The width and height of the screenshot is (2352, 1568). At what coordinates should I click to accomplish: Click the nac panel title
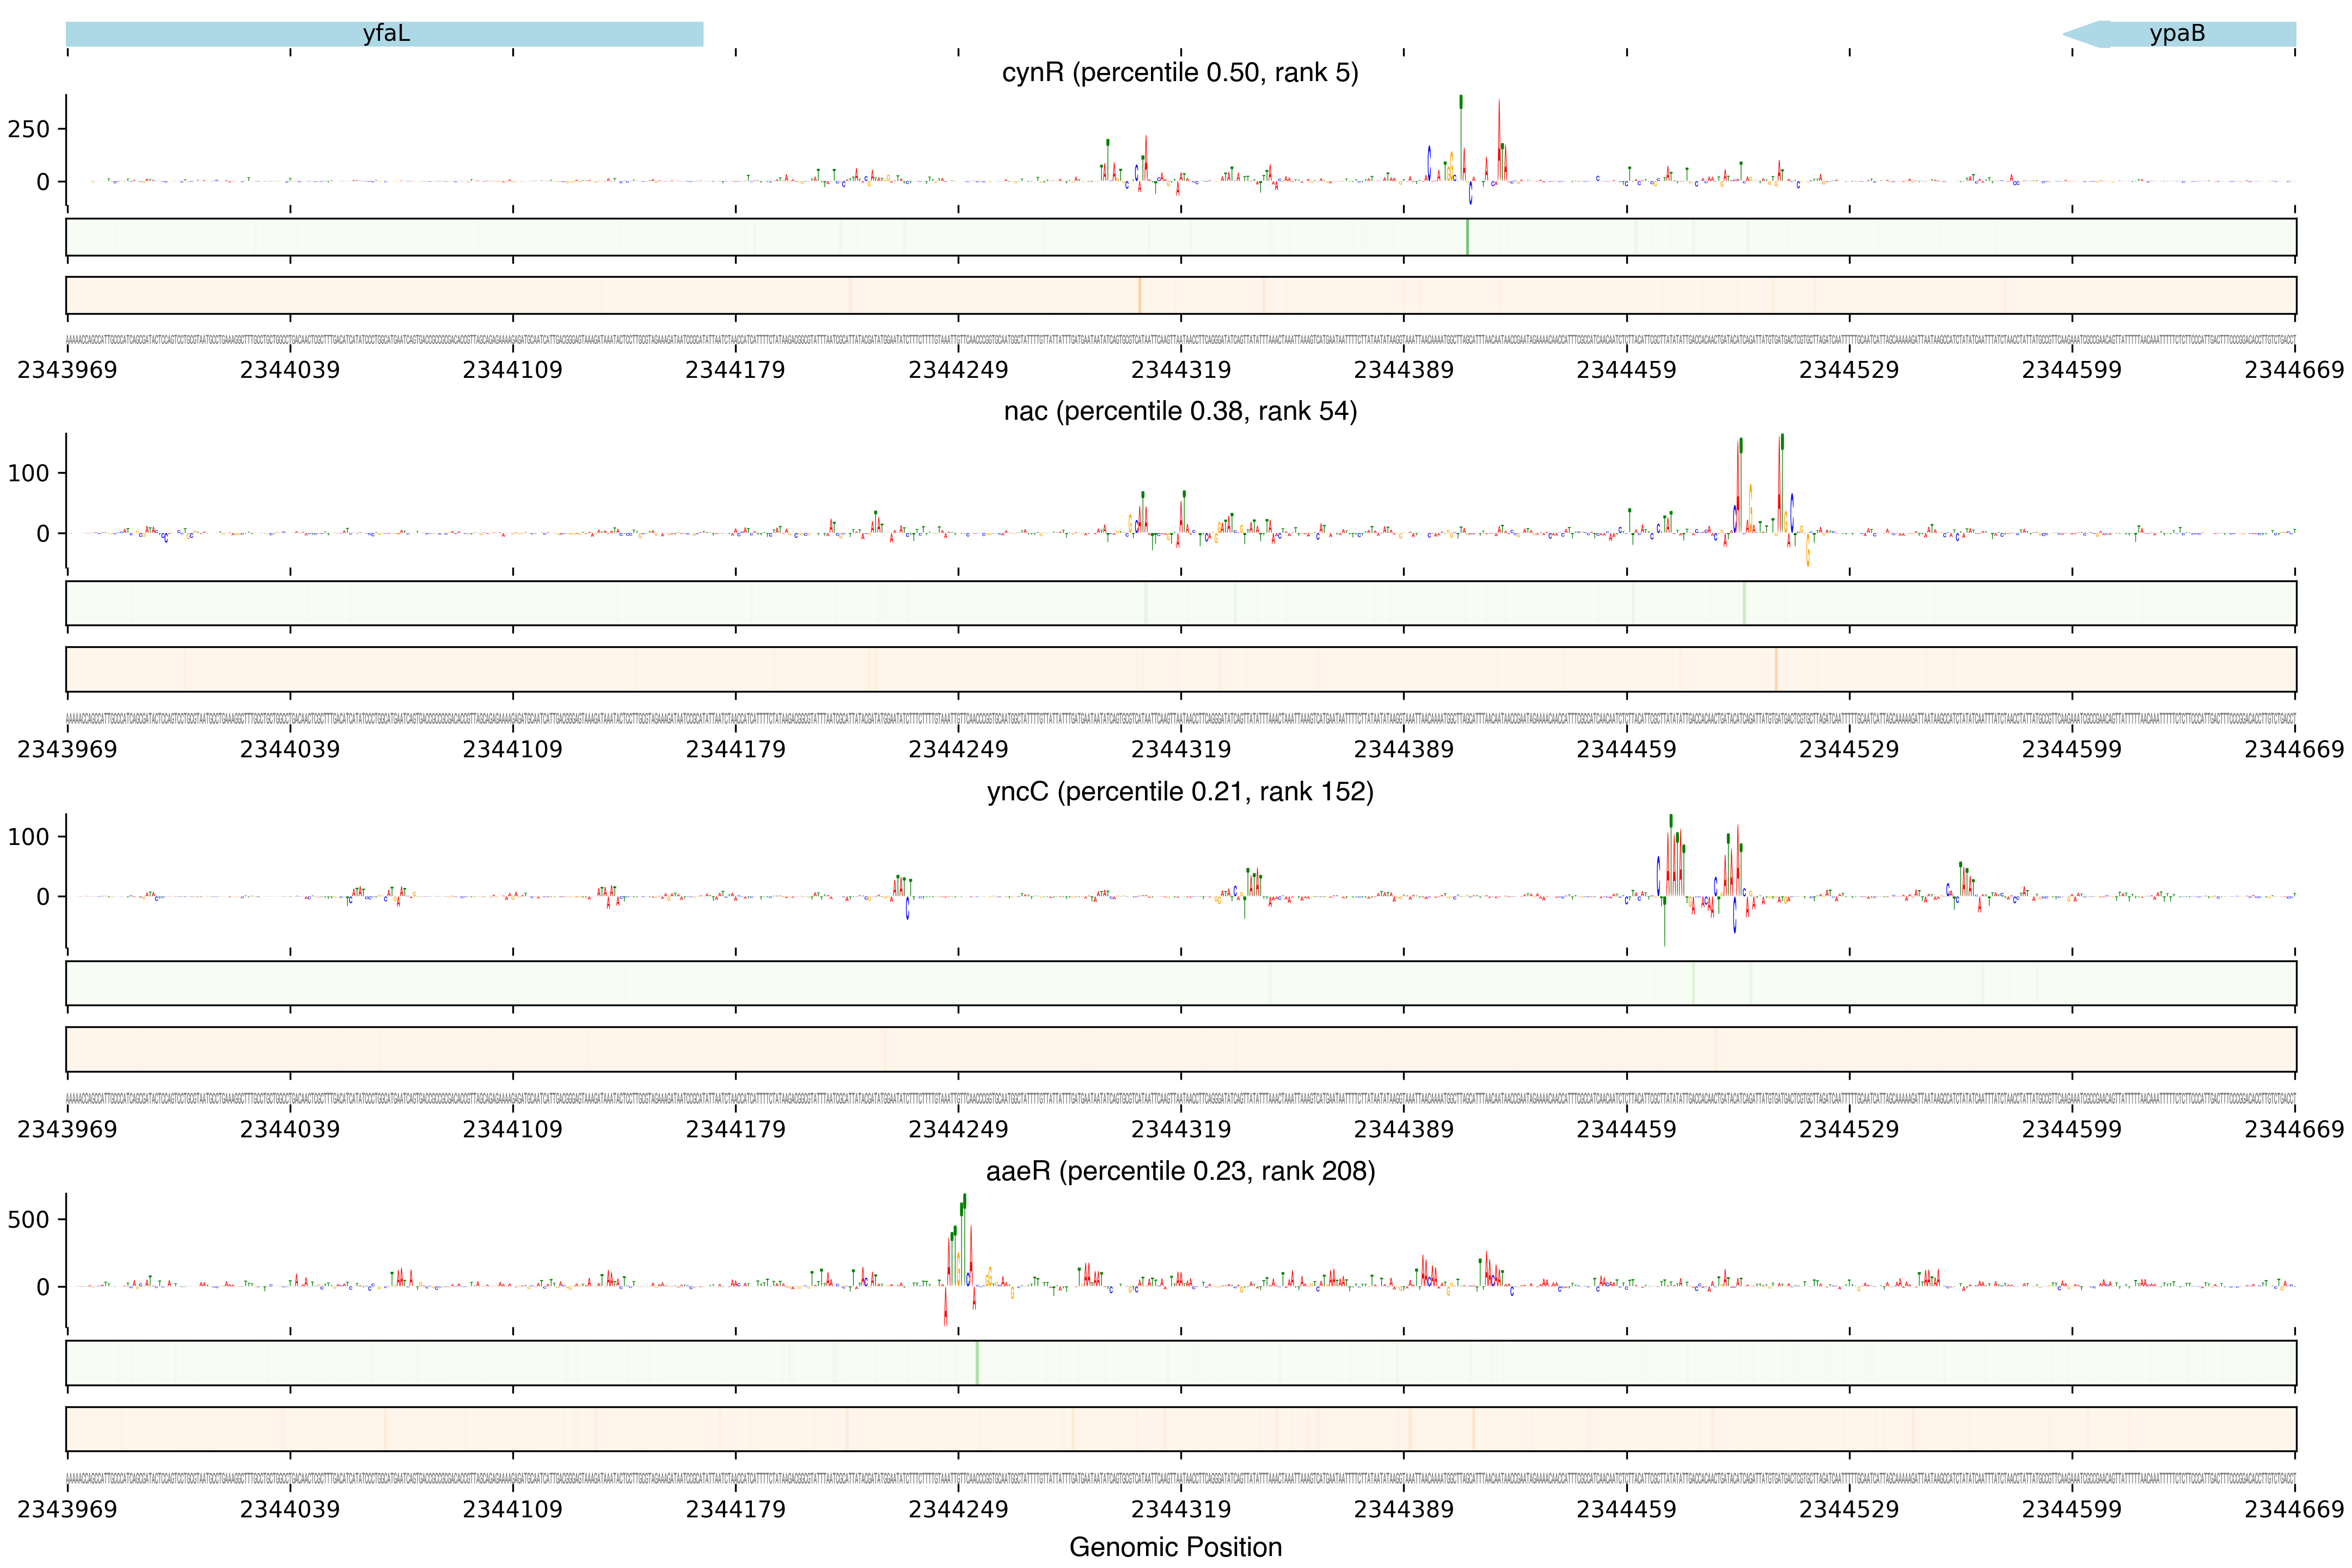click(x=1180, y=412)
